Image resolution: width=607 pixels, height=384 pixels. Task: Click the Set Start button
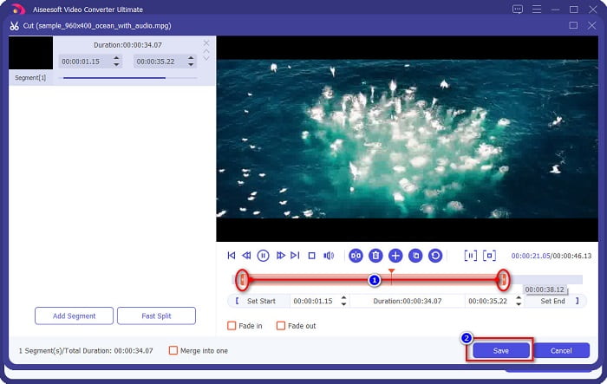(x=258, y=301)
